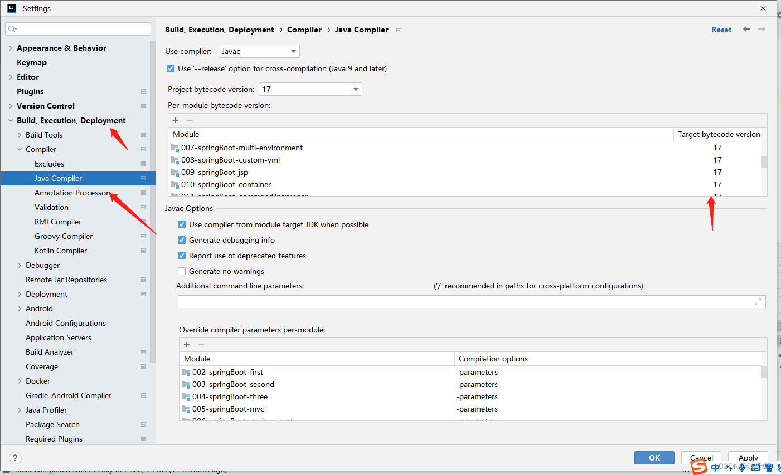
Task: Click the expand icon in command line parameters field
Action: [x=758, y=302]
